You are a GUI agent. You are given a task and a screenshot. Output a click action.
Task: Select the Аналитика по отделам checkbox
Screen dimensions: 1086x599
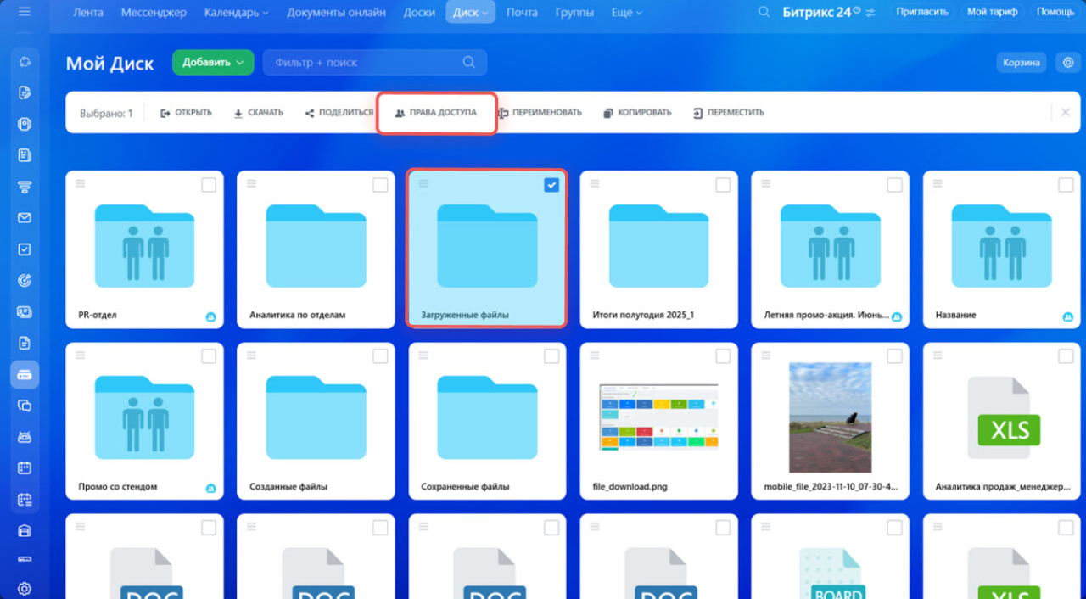click(x=380, y=185)
